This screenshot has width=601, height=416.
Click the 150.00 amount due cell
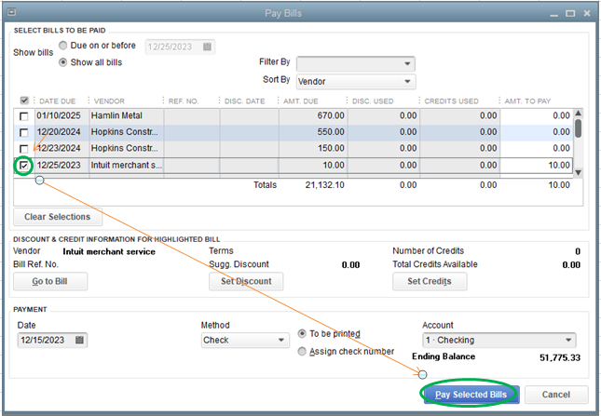[x=313, y=148]
